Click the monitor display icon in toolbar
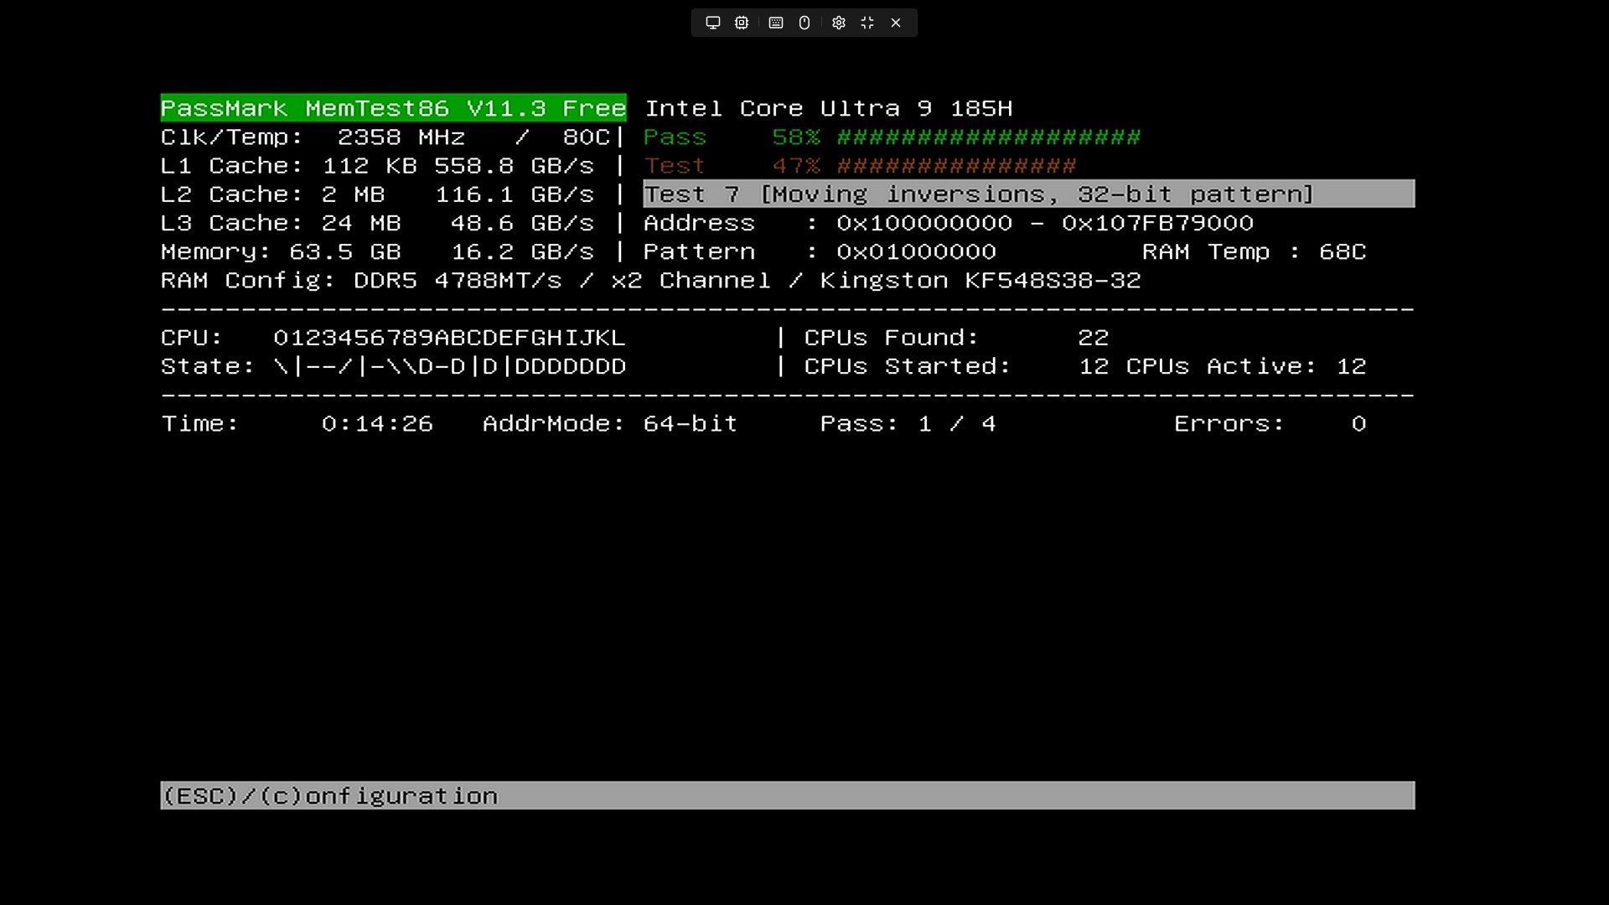Screen dimensions: 1609x905 tap(713, 23)
